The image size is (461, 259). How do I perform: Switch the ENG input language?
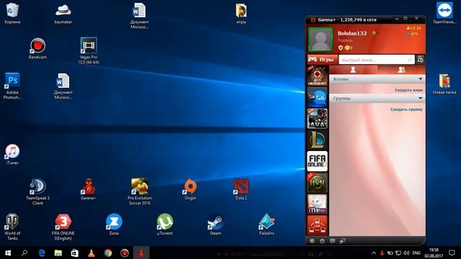pos(416,253)
